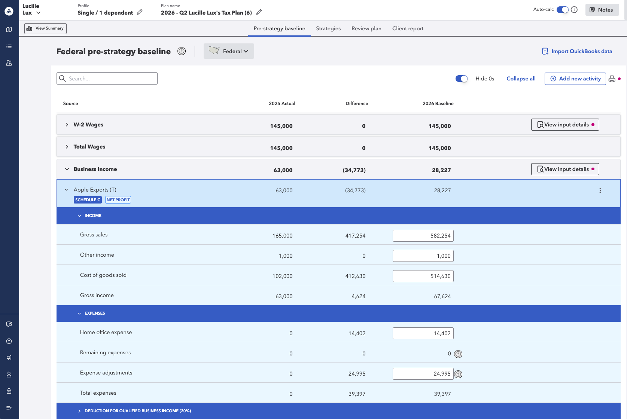This screenshot has width=627, height=419.
Task: Click Import QuickBooks data link
Action: pyautogui.click(x=577, y=51)
